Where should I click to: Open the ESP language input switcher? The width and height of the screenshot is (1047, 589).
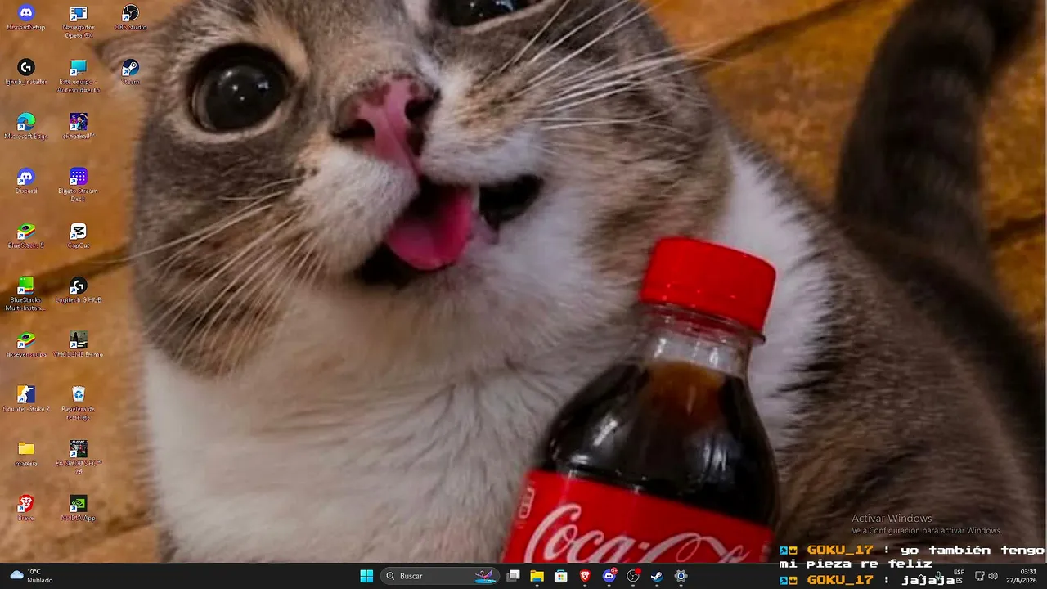pyautogui.click(x=959, y=576)
